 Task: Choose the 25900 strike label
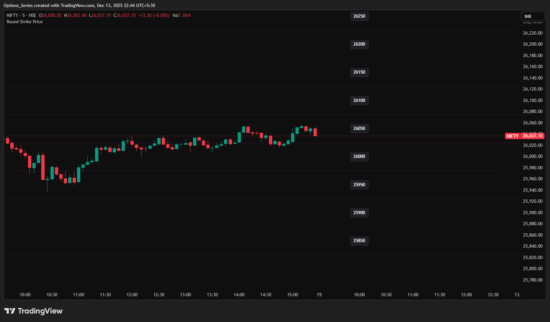tap(359, 213)
